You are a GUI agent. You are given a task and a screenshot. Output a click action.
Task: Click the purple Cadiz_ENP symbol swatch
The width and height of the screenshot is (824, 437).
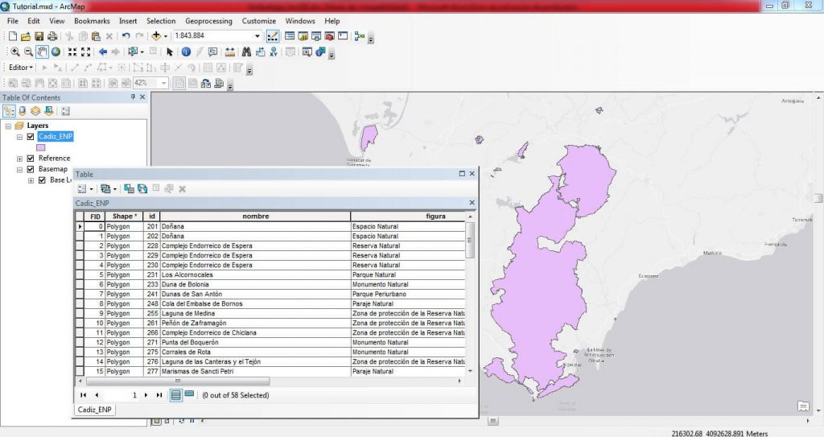[x=41, y=147]
